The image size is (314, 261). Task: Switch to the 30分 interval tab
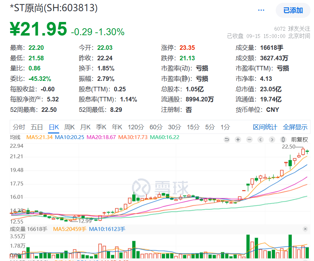[x=175, y=127]
